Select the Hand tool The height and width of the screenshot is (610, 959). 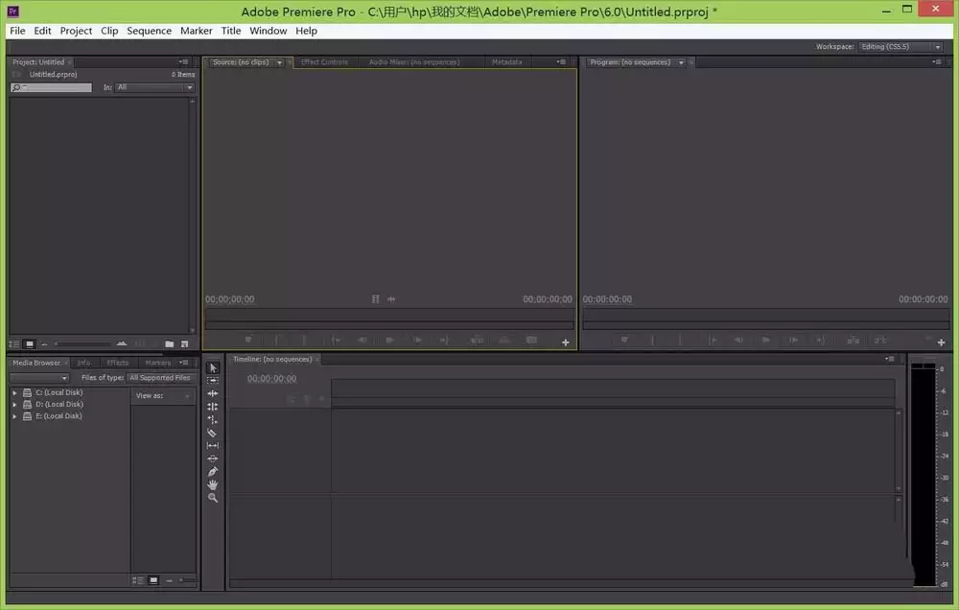coord(213,484)
